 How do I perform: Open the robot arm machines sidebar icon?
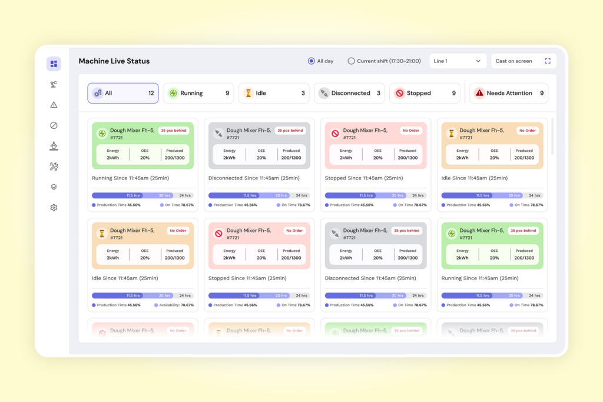[x=54, y=84]
